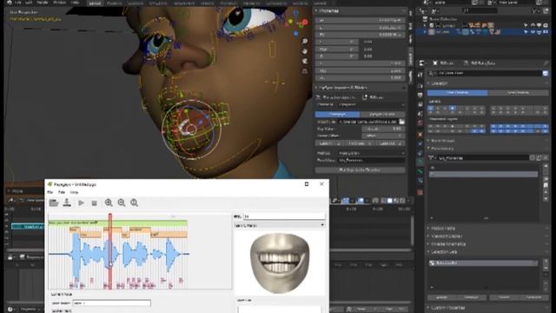Click the viewport zoom magnifier icon
This screenshot has height=313, width=556.
305,41
